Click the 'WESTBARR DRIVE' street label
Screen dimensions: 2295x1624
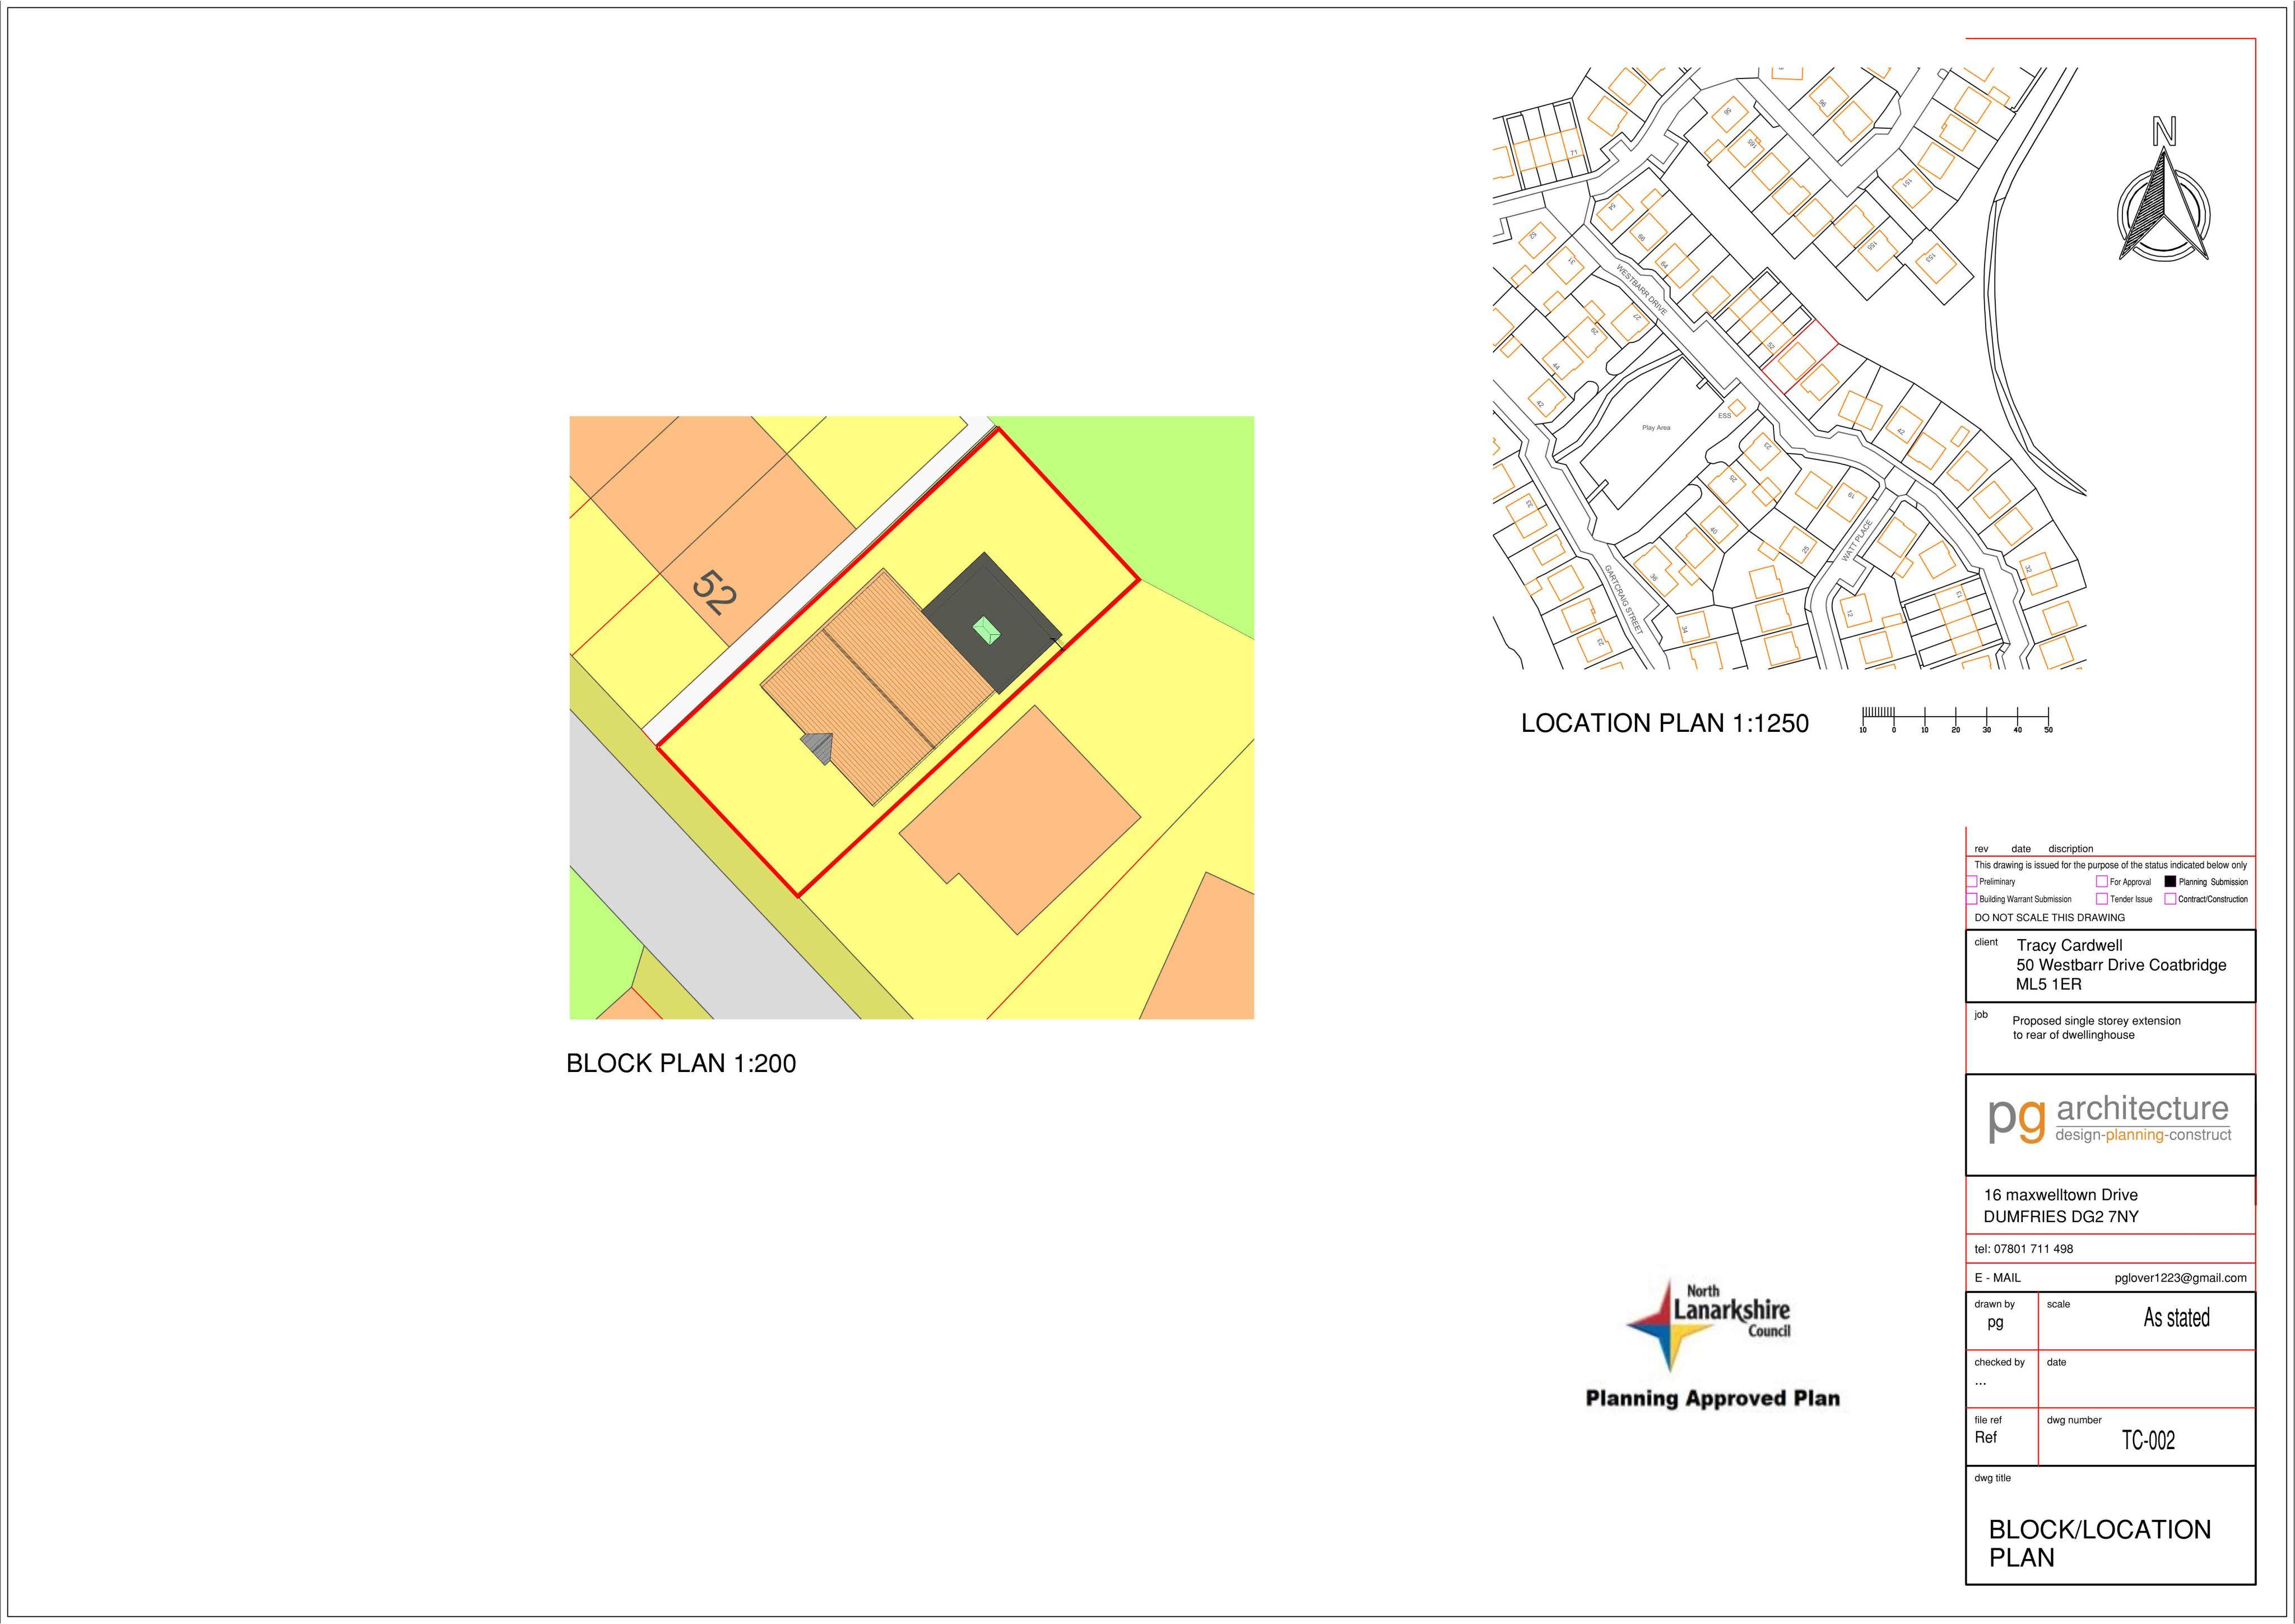pos(1641,291)
